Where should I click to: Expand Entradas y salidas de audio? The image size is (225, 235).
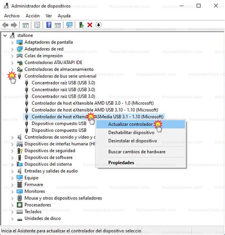point(12,172)
